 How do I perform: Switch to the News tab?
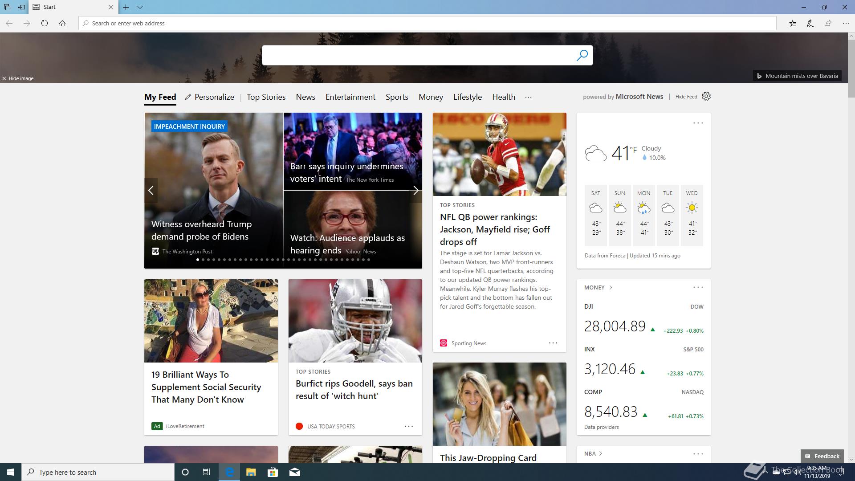coord(305,97)
